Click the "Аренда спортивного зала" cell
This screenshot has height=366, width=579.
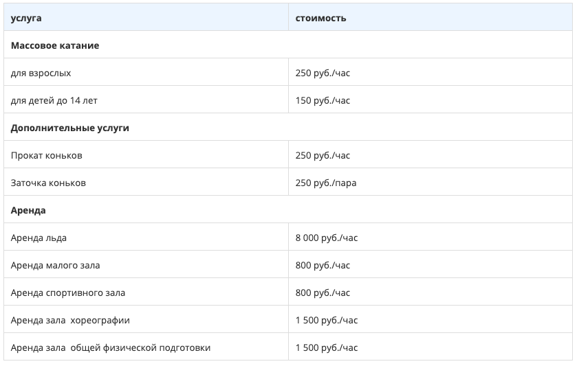[x=68, y=293]
